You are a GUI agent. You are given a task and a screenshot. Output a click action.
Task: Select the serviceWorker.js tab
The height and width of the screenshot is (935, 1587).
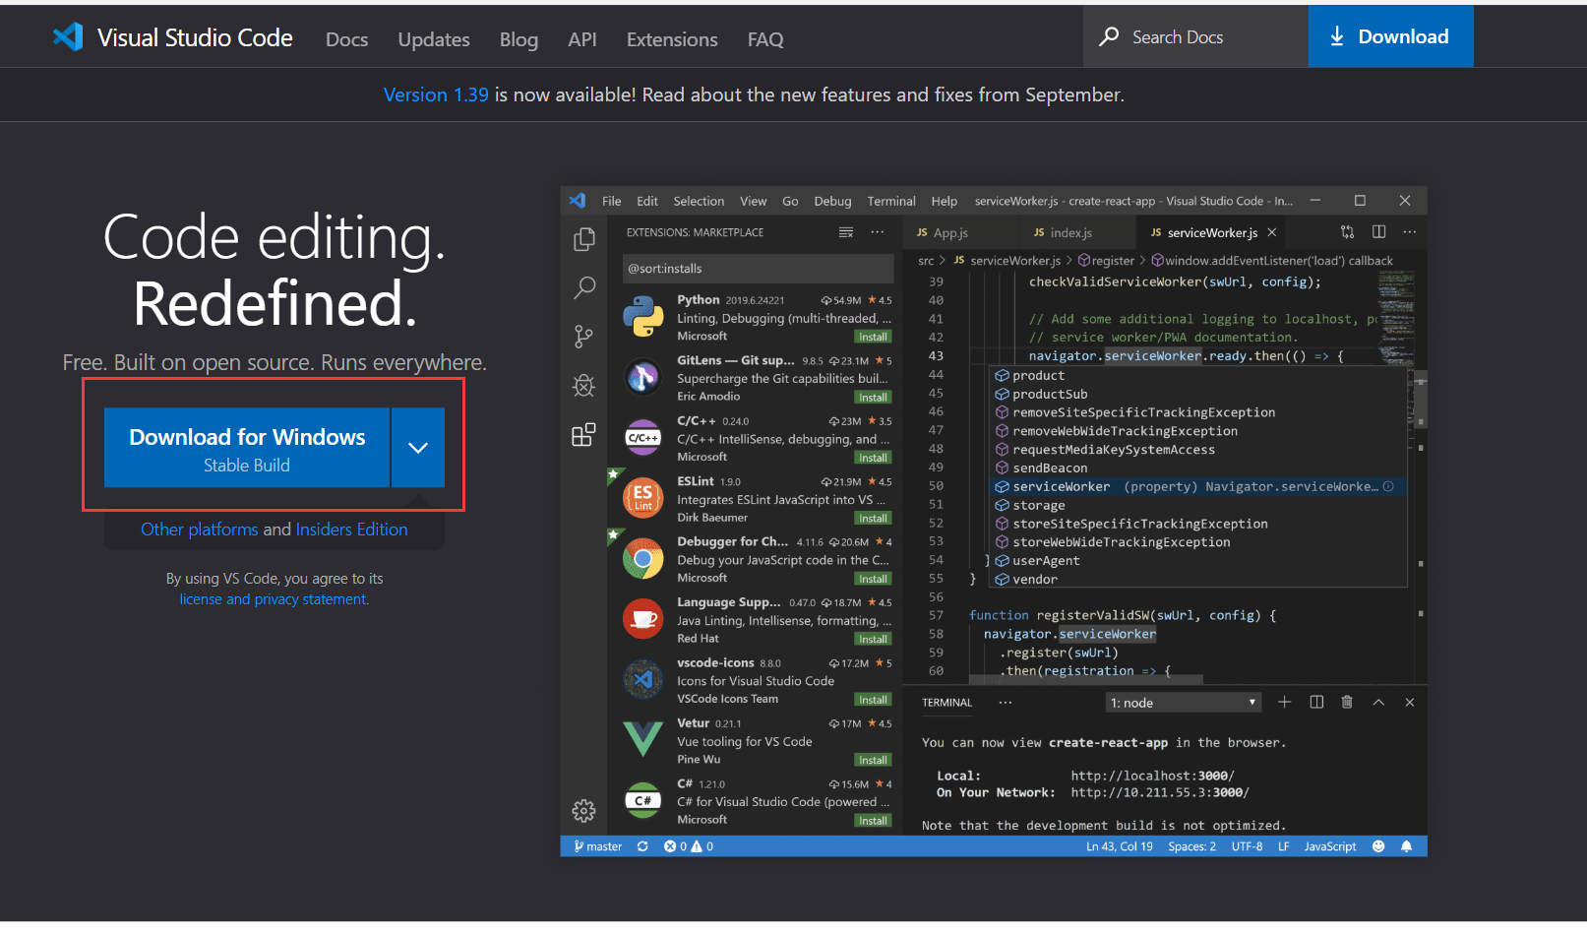pyautogui.click(x=1211, y=232)
